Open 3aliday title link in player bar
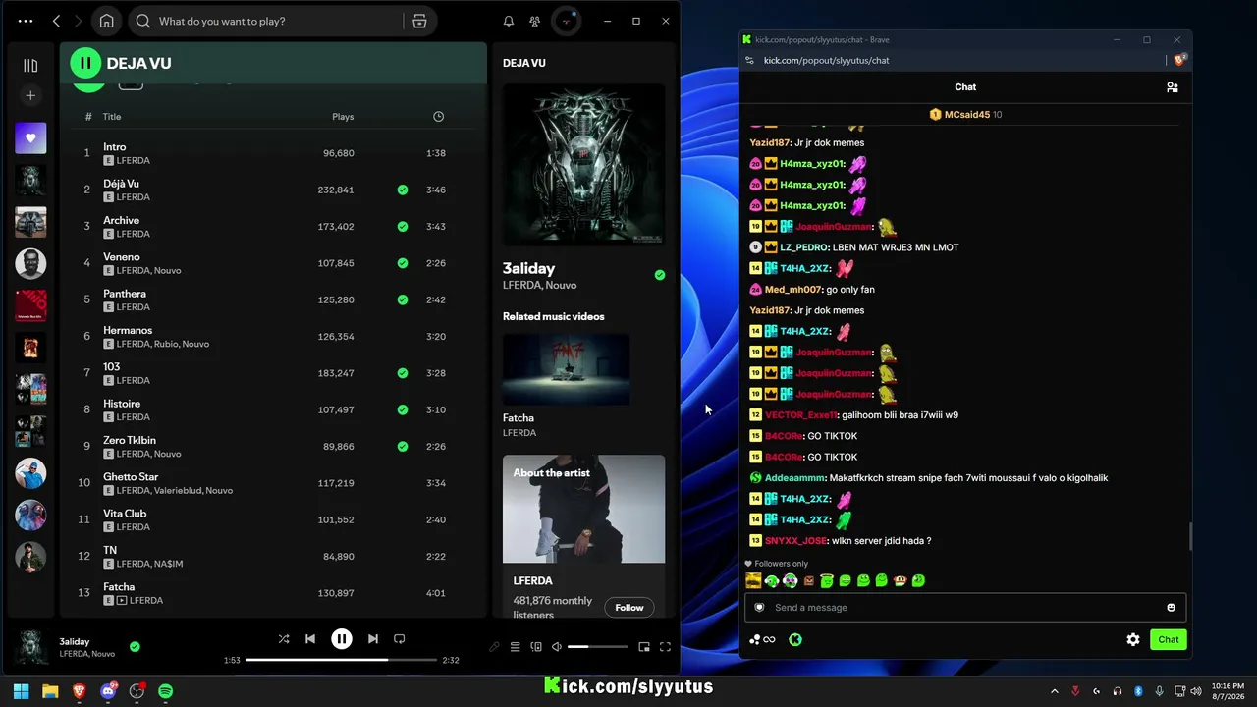Screen dimensions: 1257x707 click(x=75, y=641)
